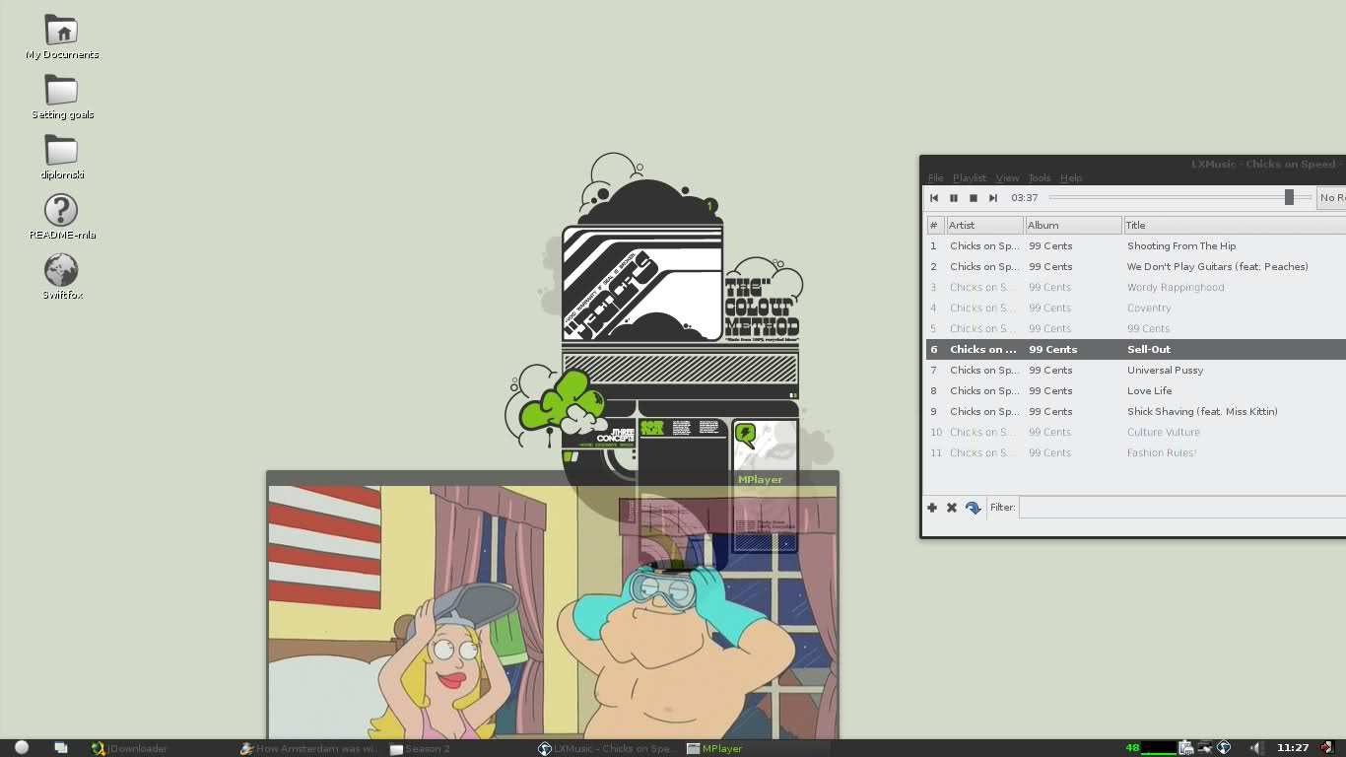Skip to next track in LXMusic
The width and height of the screenshot is (1346, 757).
(x=993, y=198)
